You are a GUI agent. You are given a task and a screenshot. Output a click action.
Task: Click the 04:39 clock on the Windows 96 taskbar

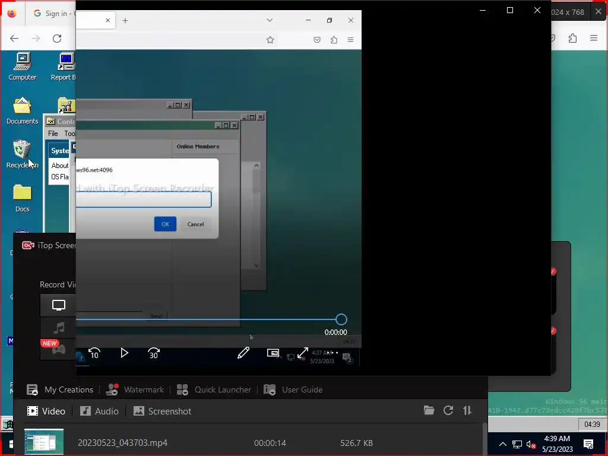click(592, 424)
